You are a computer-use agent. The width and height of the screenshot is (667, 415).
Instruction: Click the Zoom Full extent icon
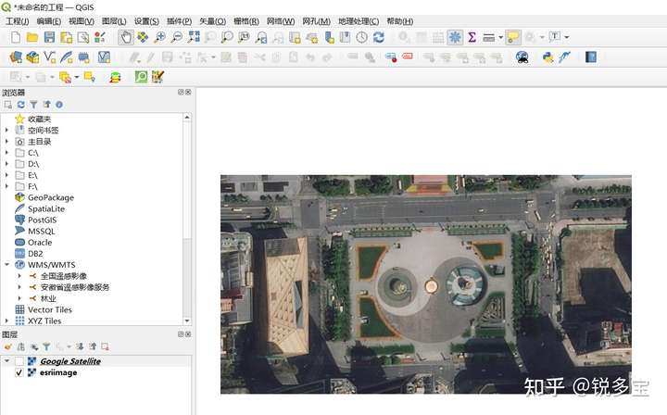[x=194, y=37]
